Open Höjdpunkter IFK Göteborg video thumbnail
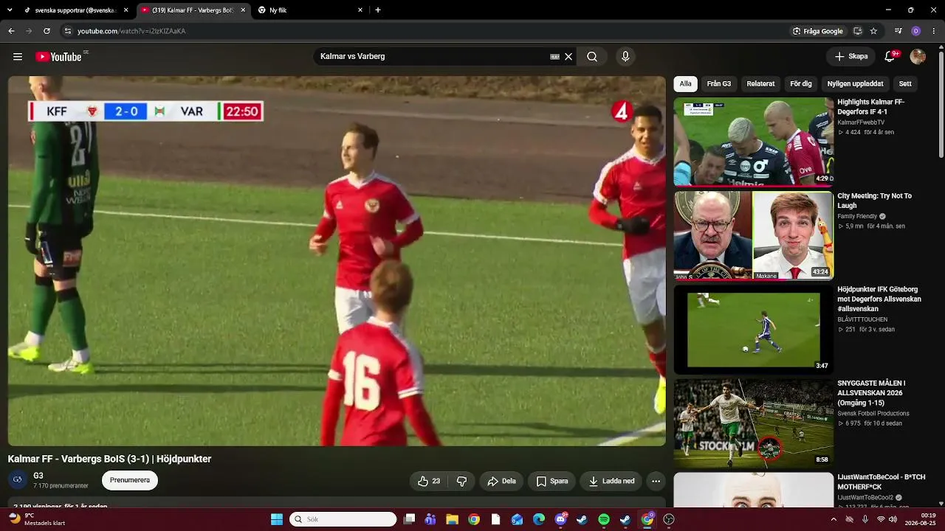The width and height of the screenshot is (945, 531). (754, 329)
